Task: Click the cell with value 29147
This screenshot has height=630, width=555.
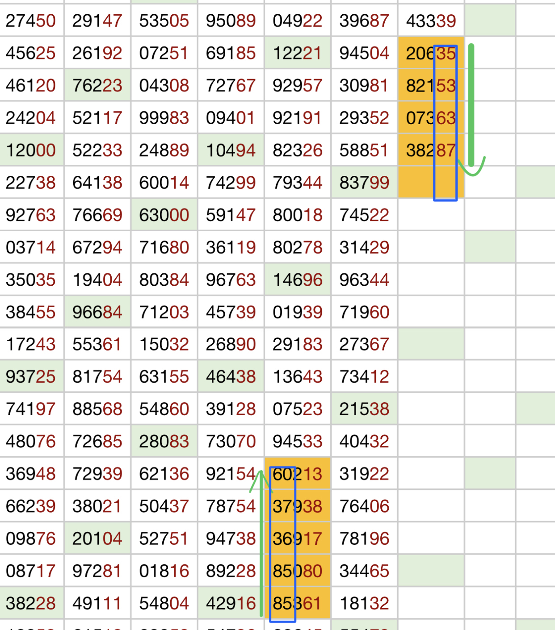Action: pos(97,21)
